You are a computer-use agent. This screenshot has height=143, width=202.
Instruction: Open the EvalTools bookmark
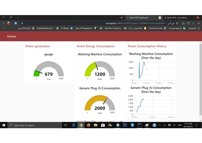48,28
